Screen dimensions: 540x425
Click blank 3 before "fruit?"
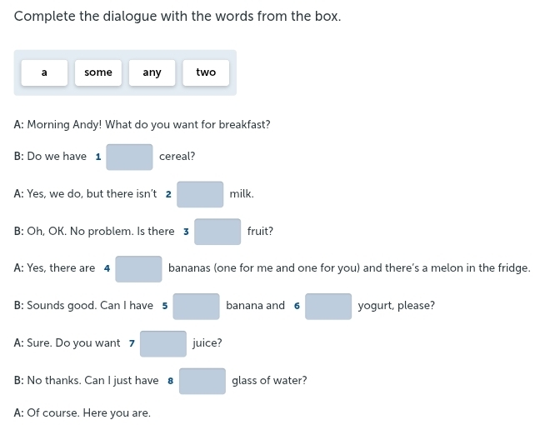217,232
